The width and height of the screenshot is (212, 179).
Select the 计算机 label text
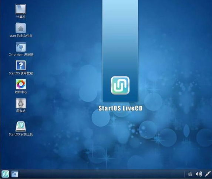[x=21, y=17]
